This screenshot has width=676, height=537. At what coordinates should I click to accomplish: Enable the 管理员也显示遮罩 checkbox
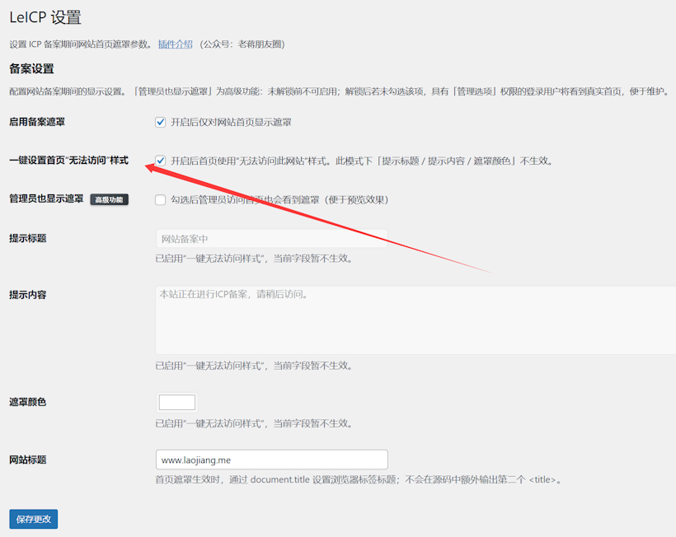coord(161,199)
